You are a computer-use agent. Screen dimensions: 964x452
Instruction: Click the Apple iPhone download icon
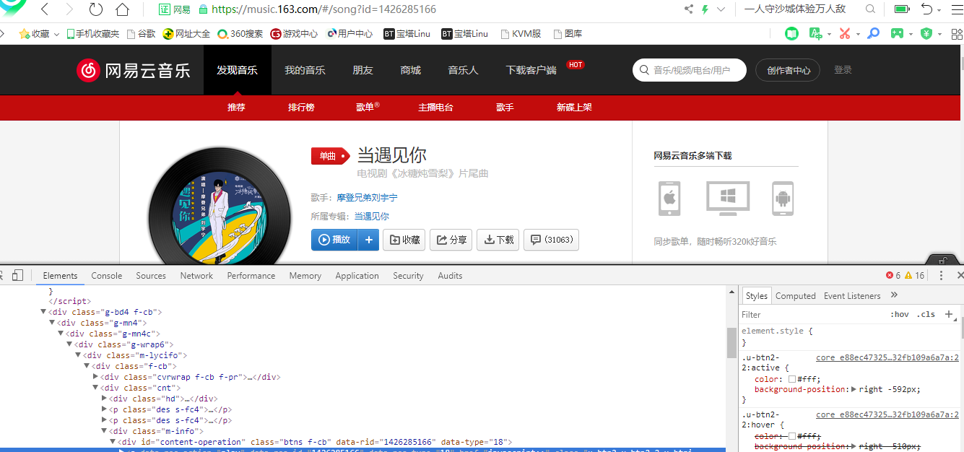click(x=669, y=198)
